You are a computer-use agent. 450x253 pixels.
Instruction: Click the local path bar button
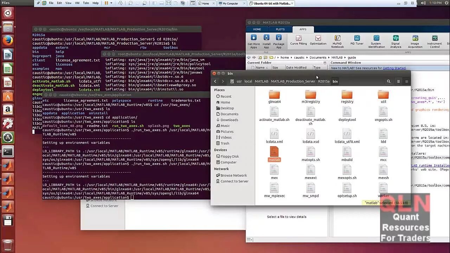248,81
